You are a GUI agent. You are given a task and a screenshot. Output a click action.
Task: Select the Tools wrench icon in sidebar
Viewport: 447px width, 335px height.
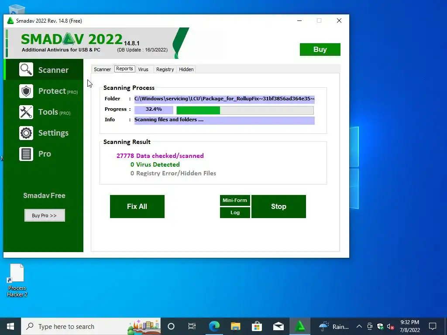tap(26, 112)
